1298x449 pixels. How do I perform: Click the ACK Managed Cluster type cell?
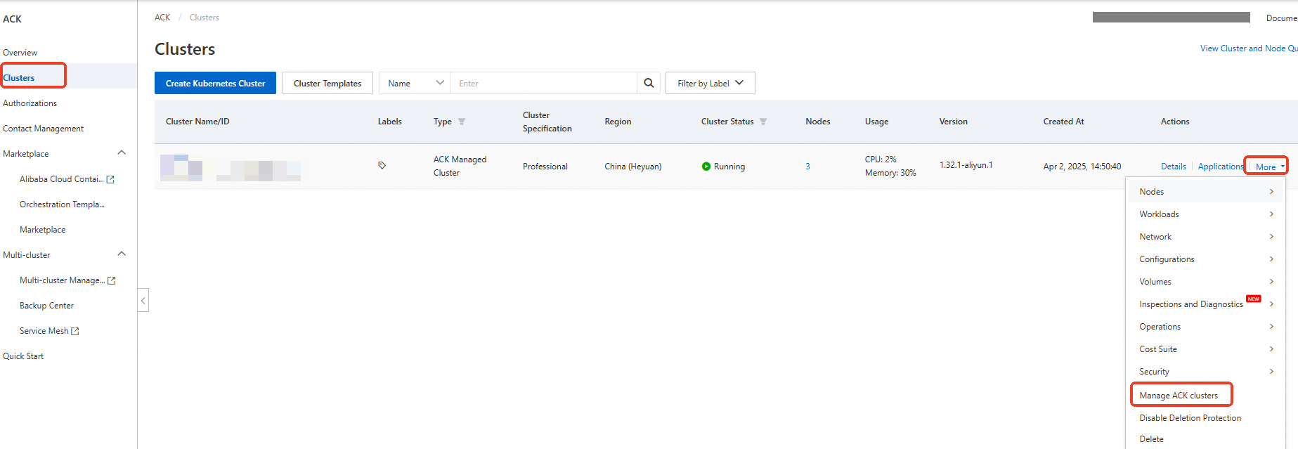(x=460, y=166)
